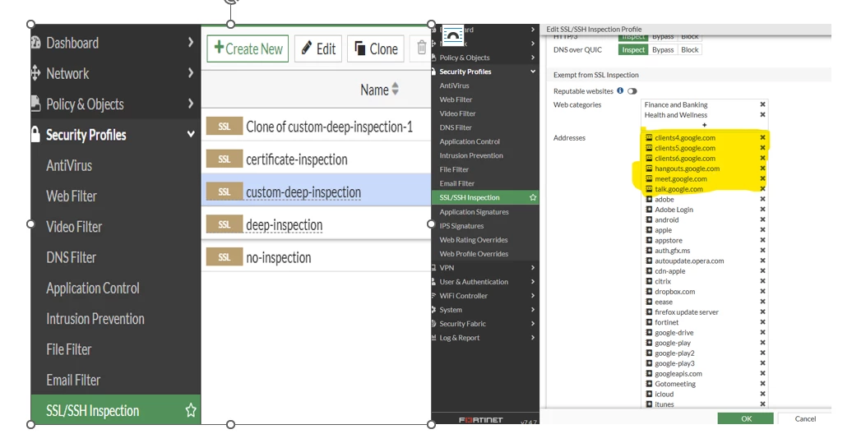
Task: Remove the dropbox.com address entry
Action: [762, 291]
